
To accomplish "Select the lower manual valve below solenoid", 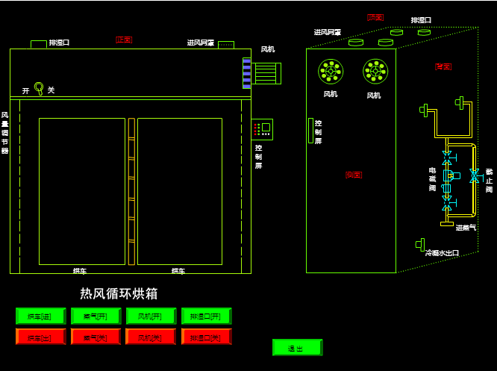I will (x=448, y=203).
